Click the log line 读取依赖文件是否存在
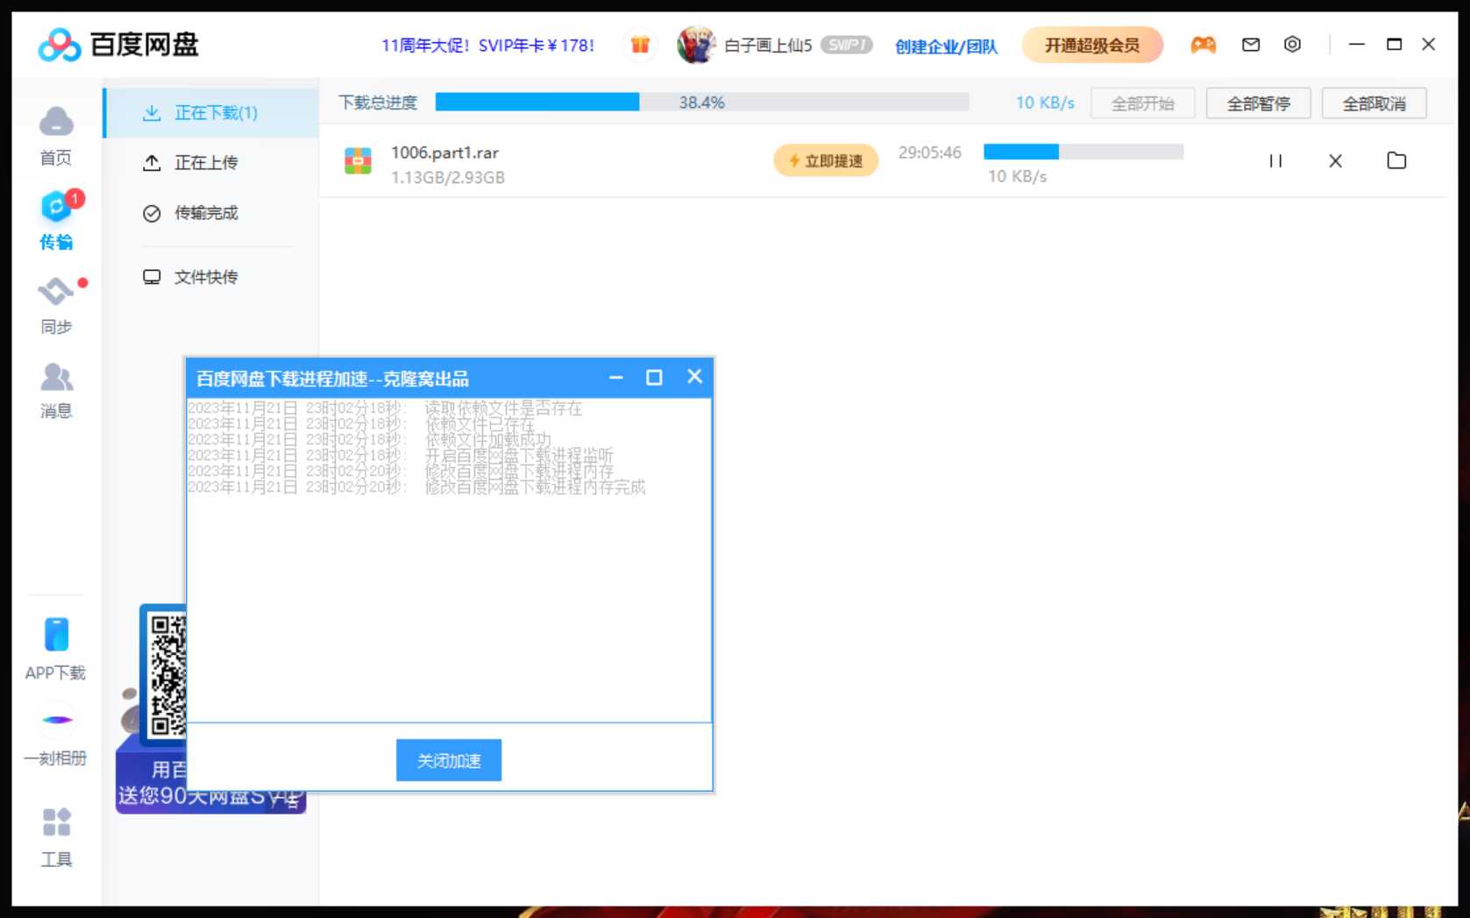This screenshot has height=918, width=1470. point(503,408)
